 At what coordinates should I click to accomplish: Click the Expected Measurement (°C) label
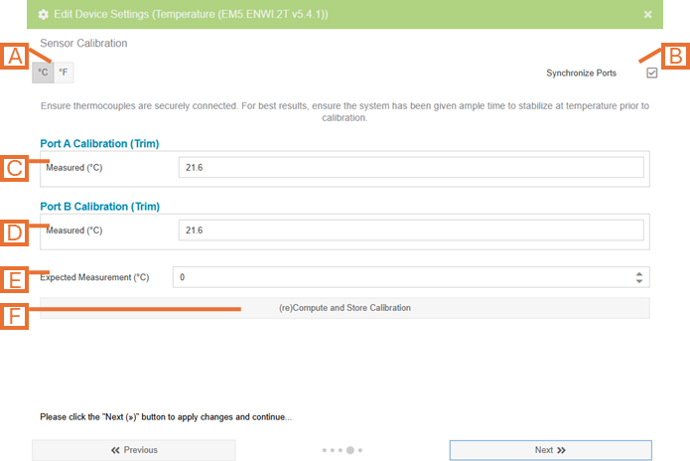click(94, 277)
